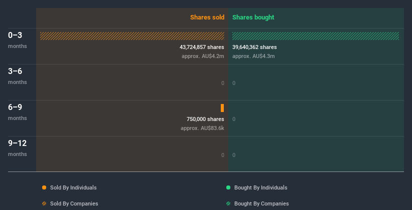Click the Shares bought column header
The image size is (412, 210).
click(x=253, y=17)
